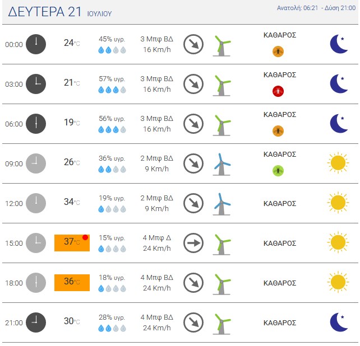Viewport: 360px width, 346px height.
Task: Click the green wind turbine at 18:00
Action: 221,284
